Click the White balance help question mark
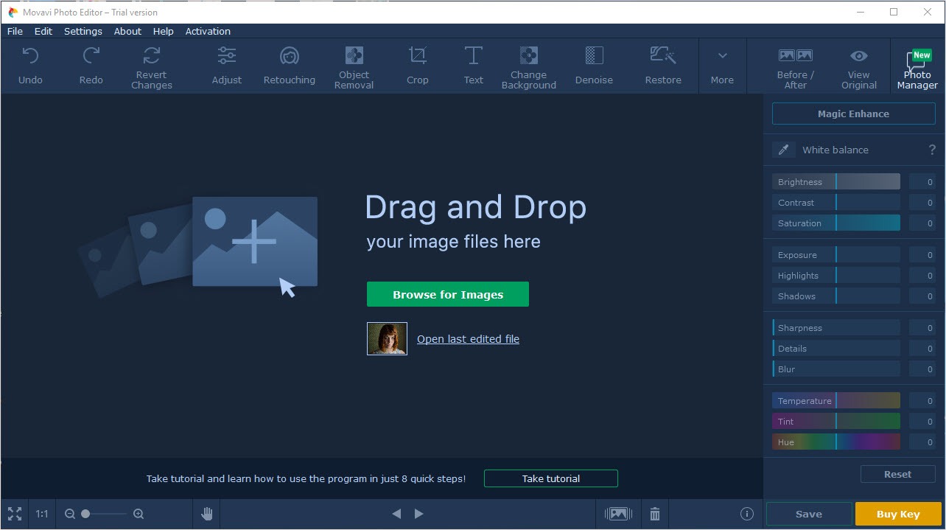The width and height of the screenshot is (946, 530). 932,150
